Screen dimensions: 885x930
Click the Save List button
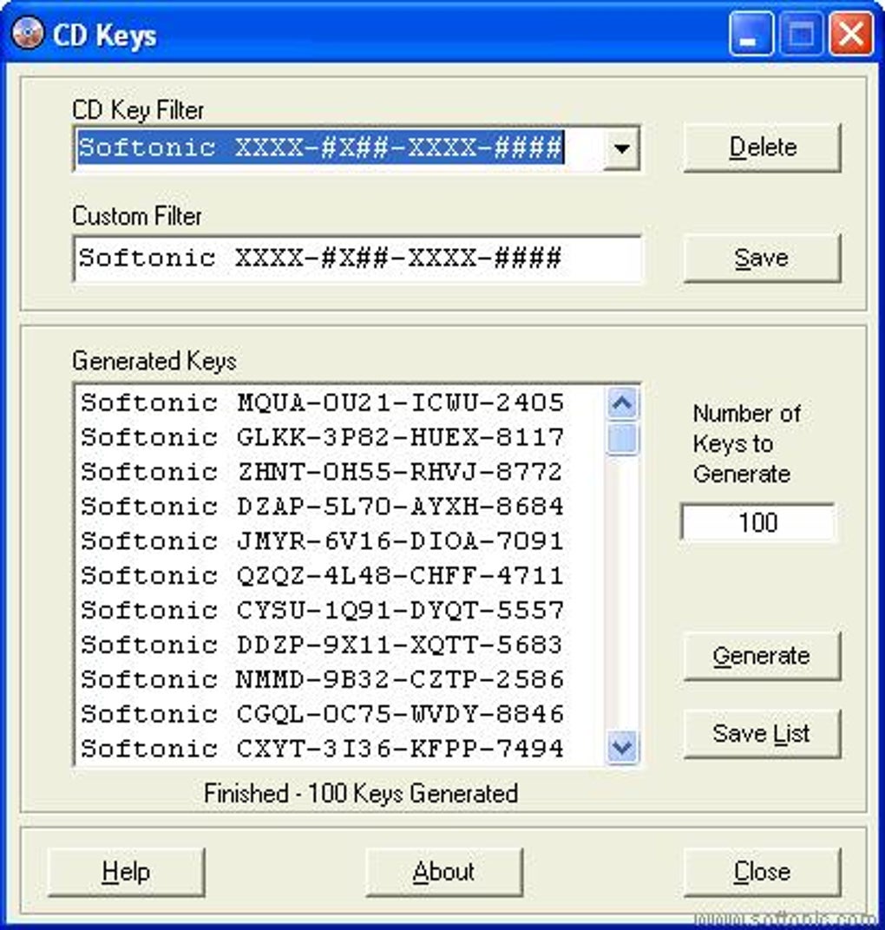point(762,734)
